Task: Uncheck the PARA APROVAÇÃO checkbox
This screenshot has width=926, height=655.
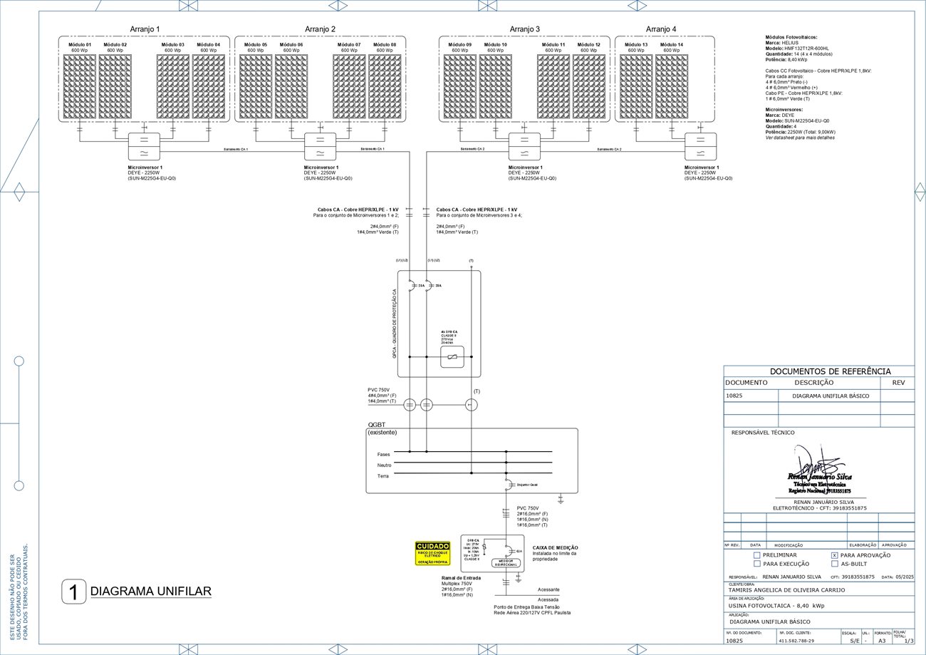Action: tap(835, 555)
